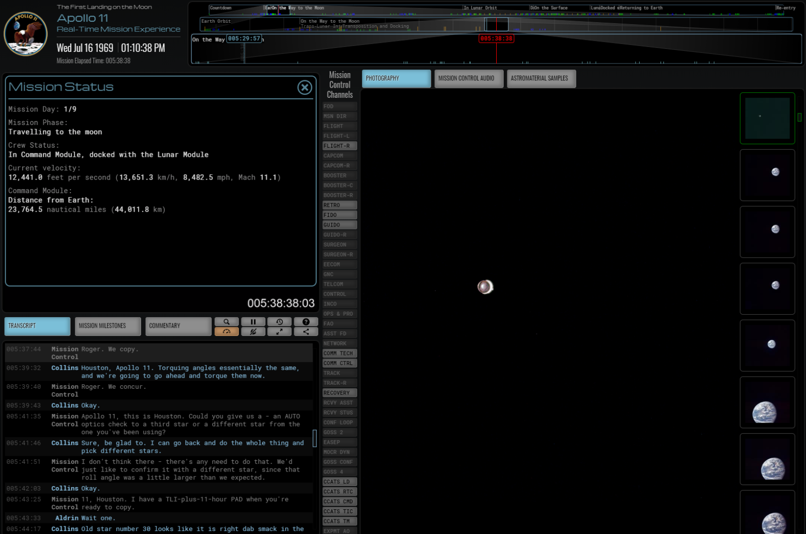Select the SURGEON channel
The image size is (806, 534).
click(340, 245)
